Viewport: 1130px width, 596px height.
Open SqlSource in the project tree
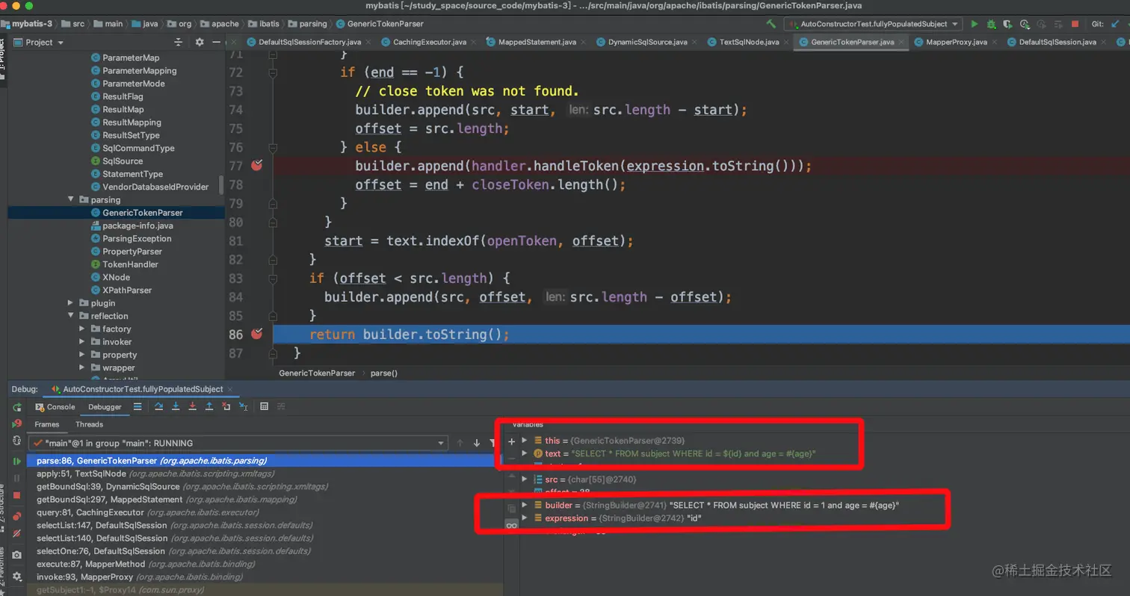point(123,161)
